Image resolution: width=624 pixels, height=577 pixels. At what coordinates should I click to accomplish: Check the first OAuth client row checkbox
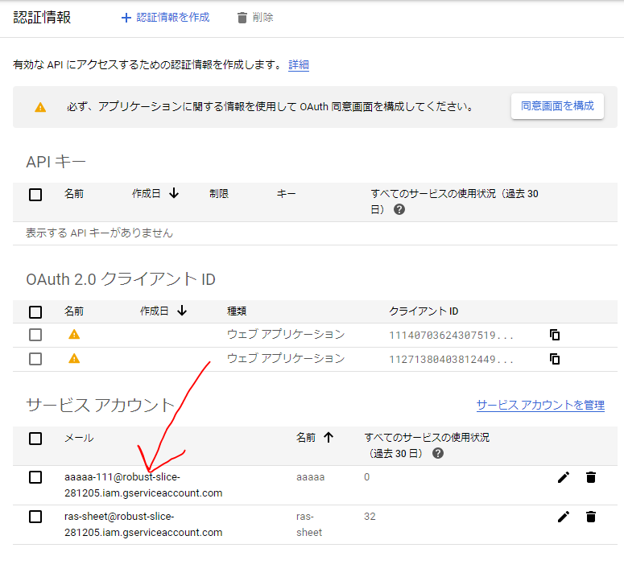click(x=35, y=335)
